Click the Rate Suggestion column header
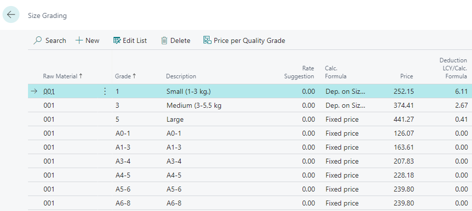Image resolution: width=472 pixels, height=211 pixels. (x=299, y=72)
